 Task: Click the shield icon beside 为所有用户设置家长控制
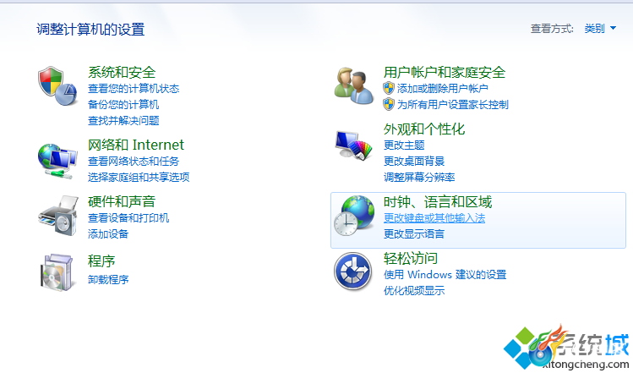[389, 104]
